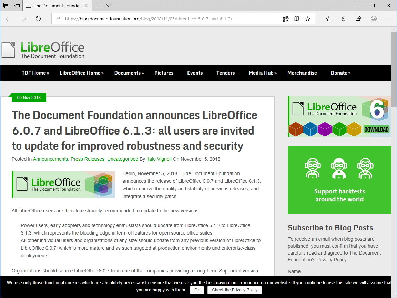Click LibreOffice logo in page header

point(43,50)
